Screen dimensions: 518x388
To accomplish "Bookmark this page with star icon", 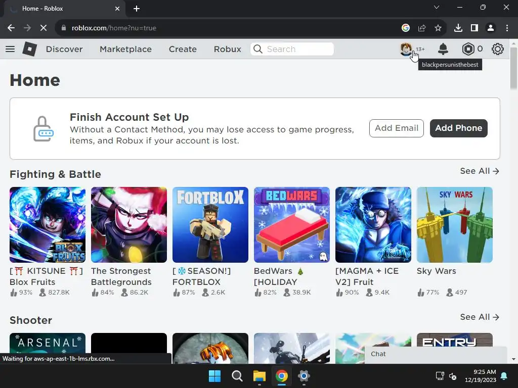I will click(438, 28).
